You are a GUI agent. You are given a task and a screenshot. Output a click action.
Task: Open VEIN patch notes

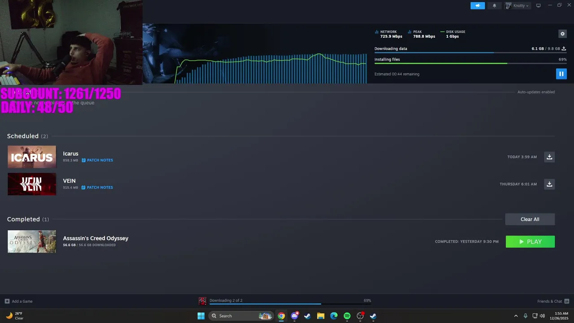click(97, 188)
